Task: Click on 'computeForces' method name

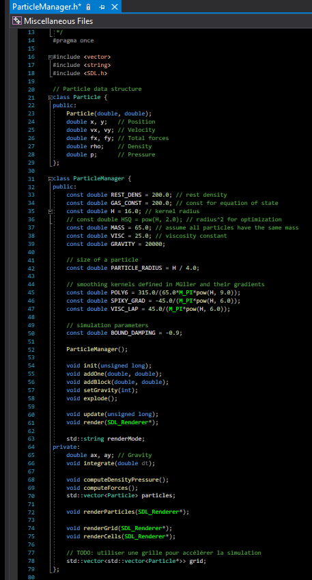Action: pyautogui.click(x=106, y=488)
